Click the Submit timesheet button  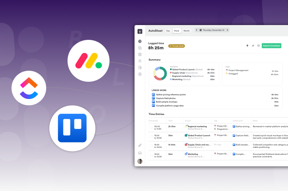(x=272, y=46)
